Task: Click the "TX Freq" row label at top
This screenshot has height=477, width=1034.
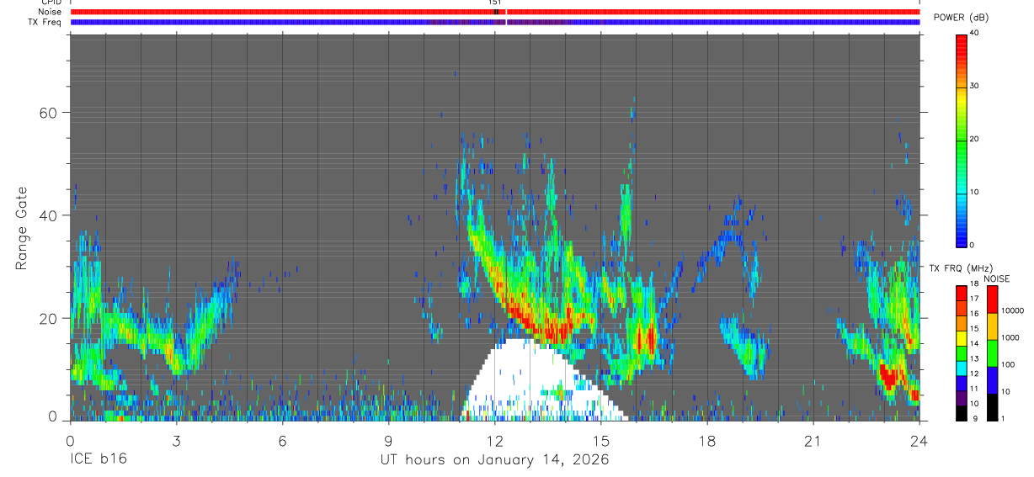Action: (45, 22)
